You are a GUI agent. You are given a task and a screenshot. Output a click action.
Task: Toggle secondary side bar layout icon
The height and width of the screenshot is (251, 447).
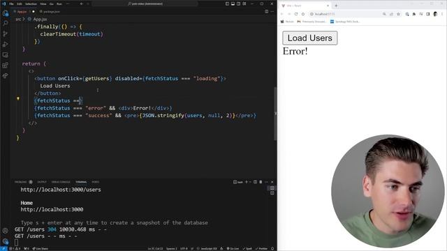(239, 4)
